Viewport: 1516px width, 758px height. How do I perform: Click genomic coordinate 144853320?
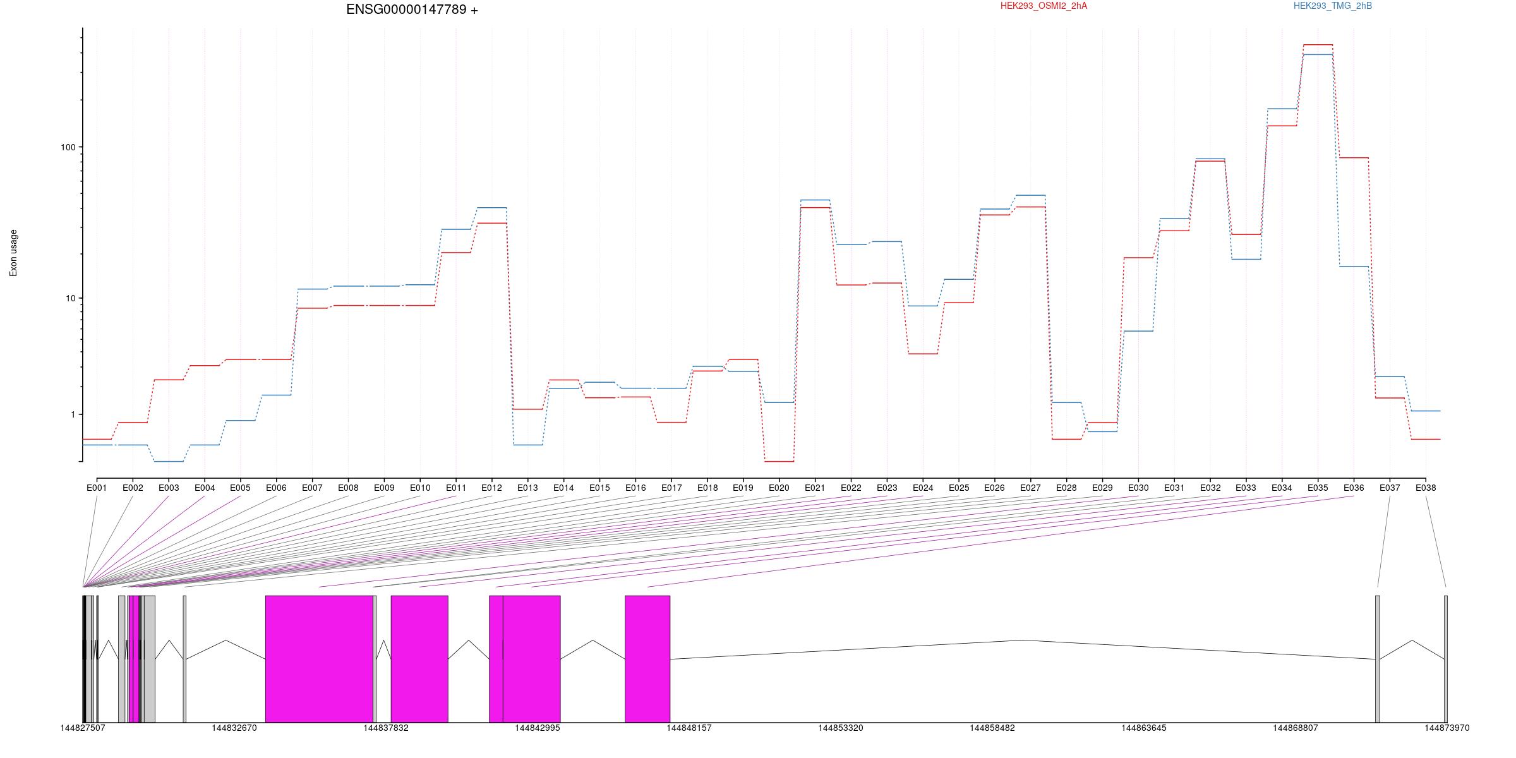coord(841,728)
